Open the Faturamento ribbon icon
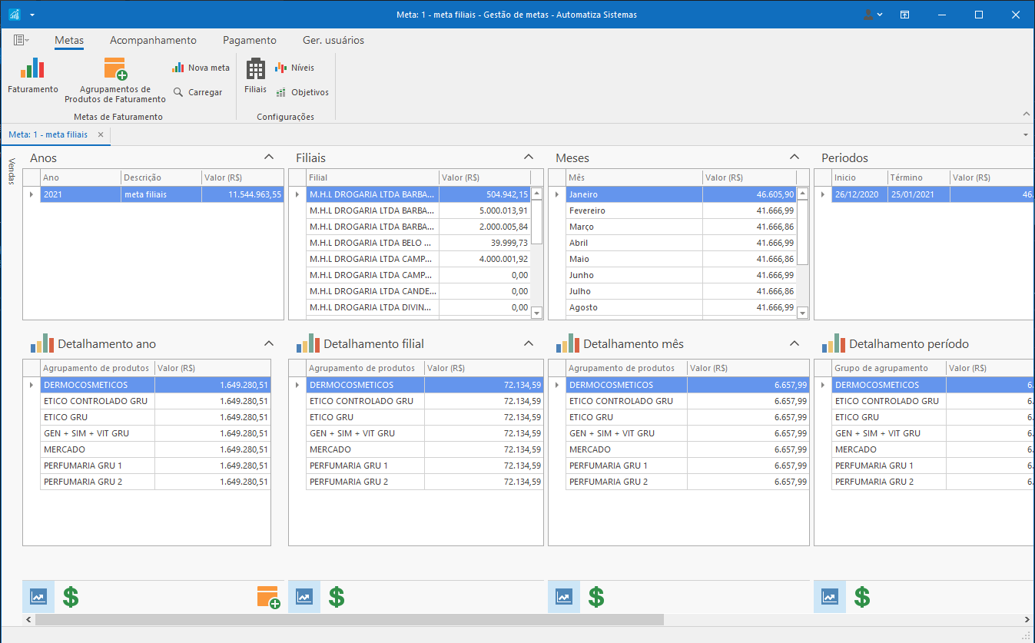The image size is (1035, 643). (32, 75)
